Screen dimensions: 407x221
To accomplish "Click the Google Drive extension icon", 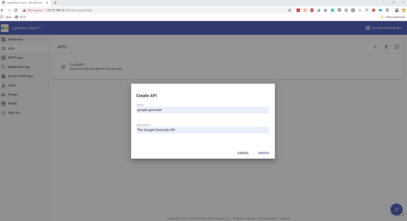I will (x=326, y=10).
